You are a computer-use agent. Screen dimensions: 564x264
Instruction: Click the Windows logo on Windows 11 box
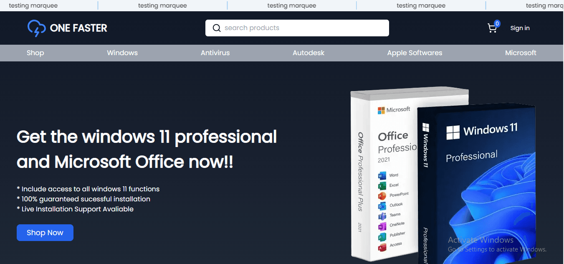[452, 133]
